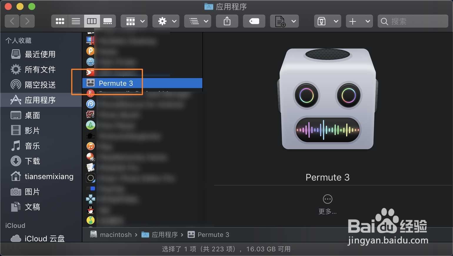Switch to column view
This screenshot has height=256, width=453.
point(92,21)
